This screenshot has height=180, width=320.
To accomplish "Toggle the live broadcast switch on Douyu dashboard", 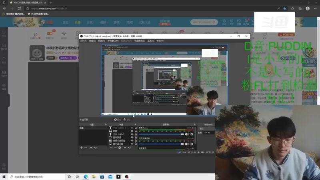I will 50,34.
